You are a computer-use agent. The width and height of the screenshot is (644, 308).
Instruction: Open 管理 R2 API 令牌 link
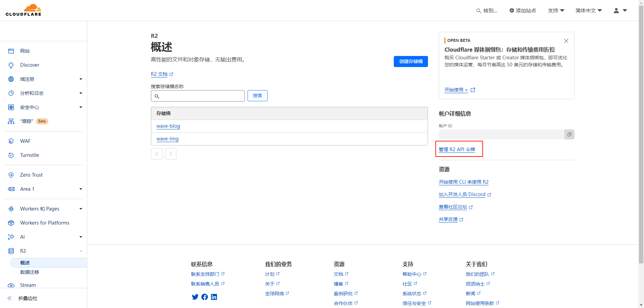[x=457, y=149]
